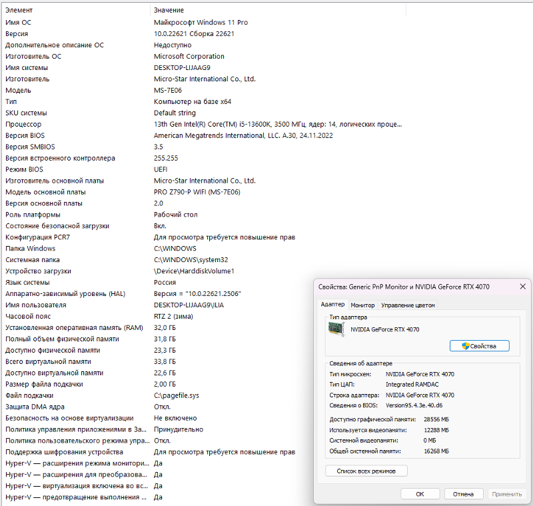The height and width of the screenshot is (506, 533).
Task: Select Состояние безопасной загрузки row
Action: (x=204, y=226)
